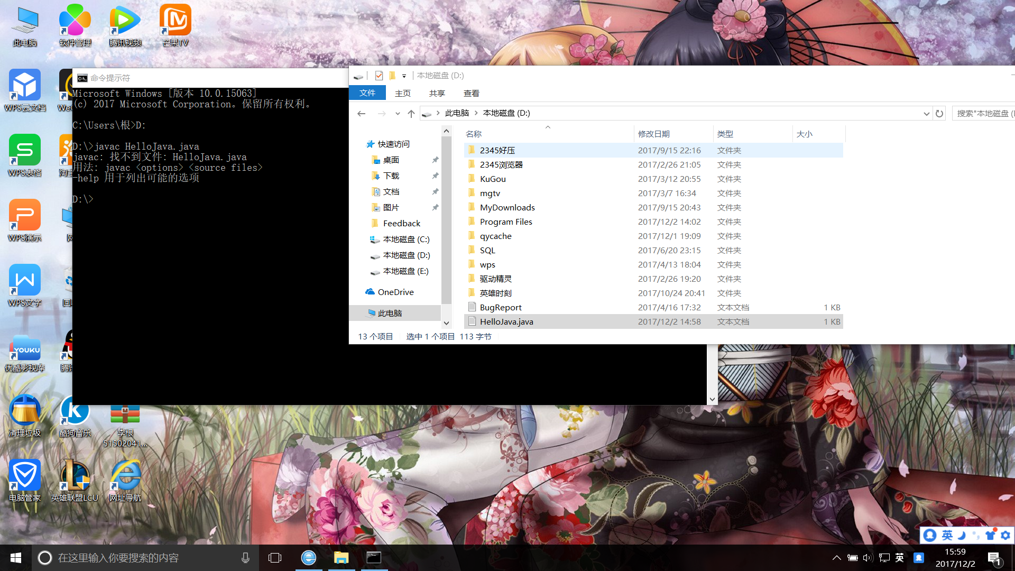The width and height of the screenshot is (1015, 571).
Task: Launch 英雄联盟LCU desktop shortcut
Action: coord(75,481)
